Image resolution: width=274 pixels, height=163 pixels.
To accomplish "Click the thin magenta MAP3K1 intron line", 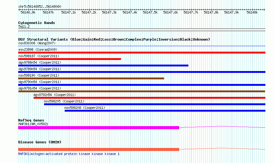I will (222, 126).
